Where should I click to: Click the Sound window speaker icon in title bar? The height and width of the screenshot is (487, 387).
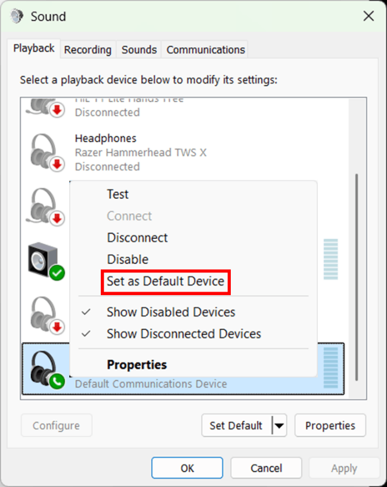coord(17,16)
